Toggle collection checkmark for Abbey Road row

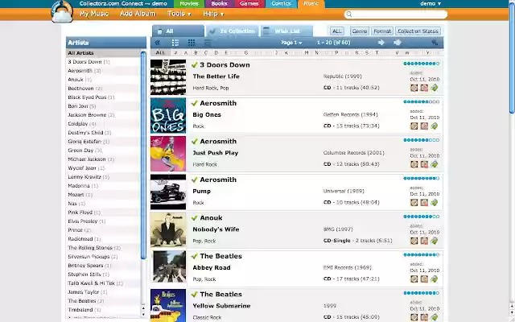(x=195, y=256)
